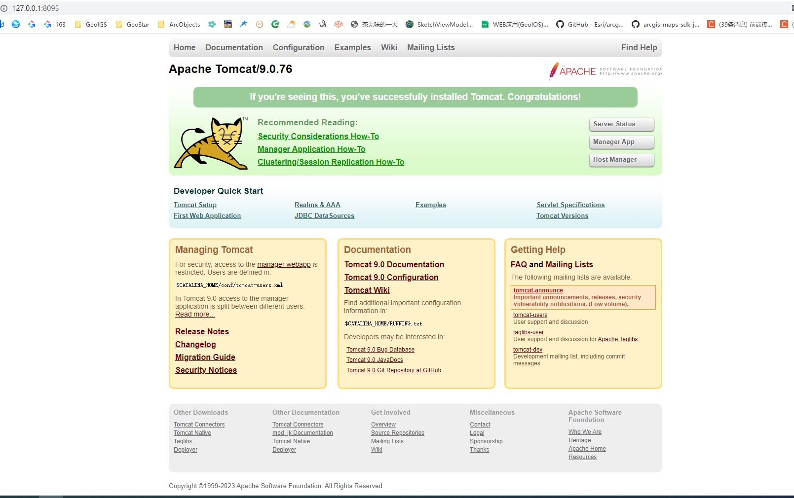The image size is (794, 498).
Task: Open Examples under Developer Quick Start
Action: (431, 205)
